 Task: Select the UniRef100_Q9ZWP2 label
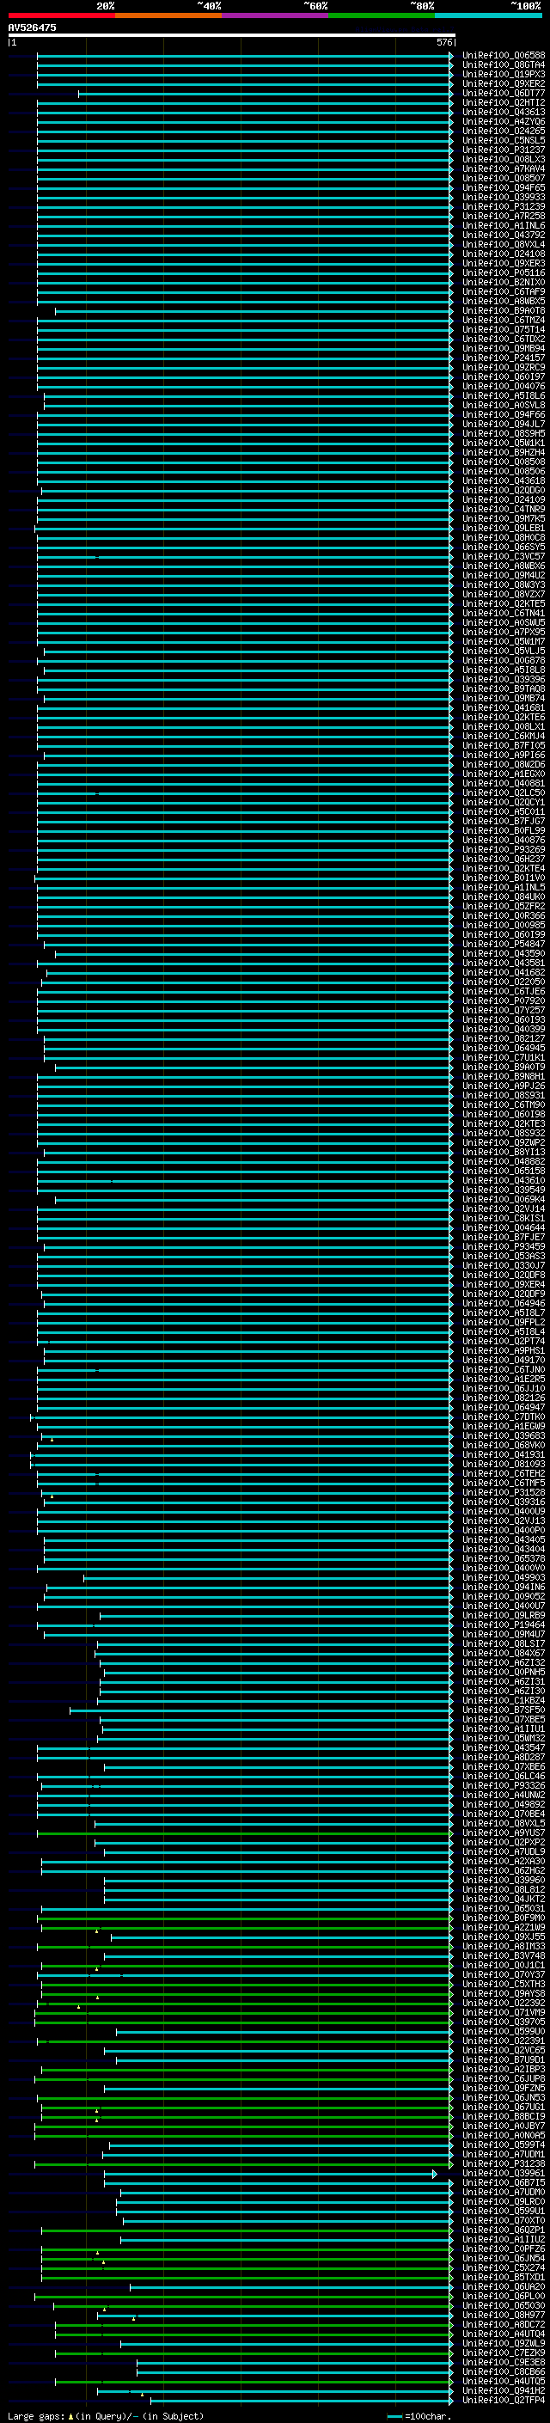coord(504,1142)
